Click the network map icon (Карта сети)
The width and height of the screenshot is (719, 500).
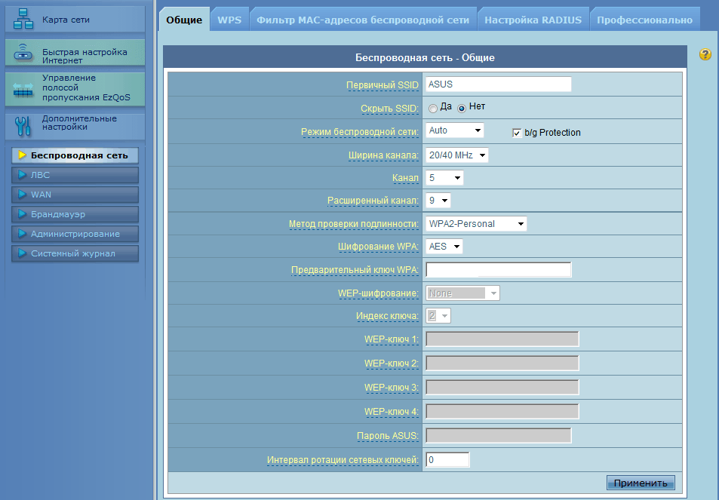(23, 20)
